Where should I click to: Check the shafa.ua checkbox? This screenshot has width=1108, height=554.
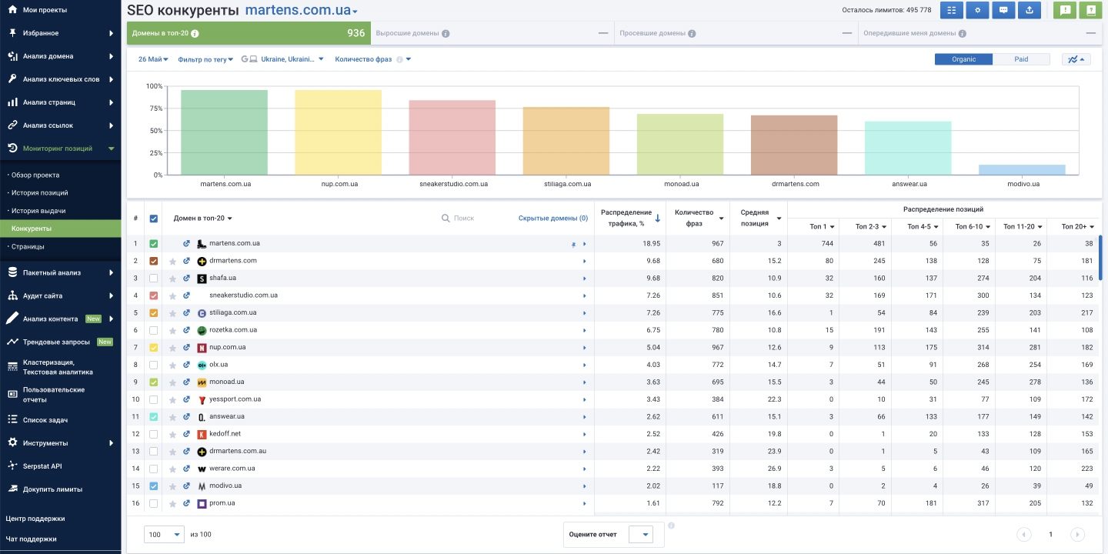pyautogui.click(x=154, y=279)
